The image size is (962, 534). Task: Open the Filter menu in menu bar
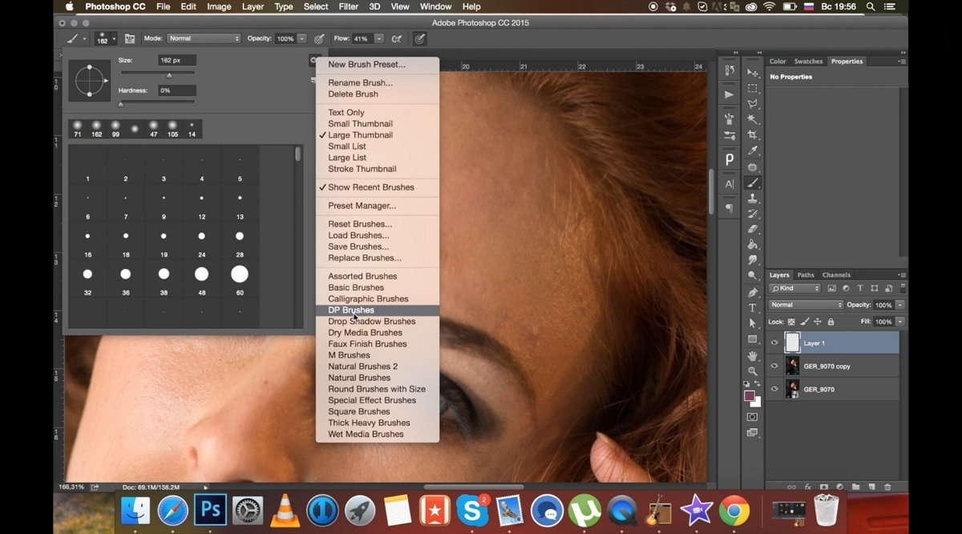coord(349,6)
